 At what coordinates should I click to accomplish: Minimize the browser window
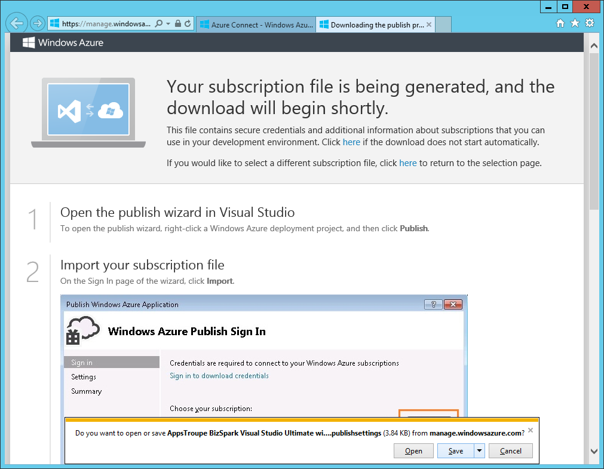(548, 7)
